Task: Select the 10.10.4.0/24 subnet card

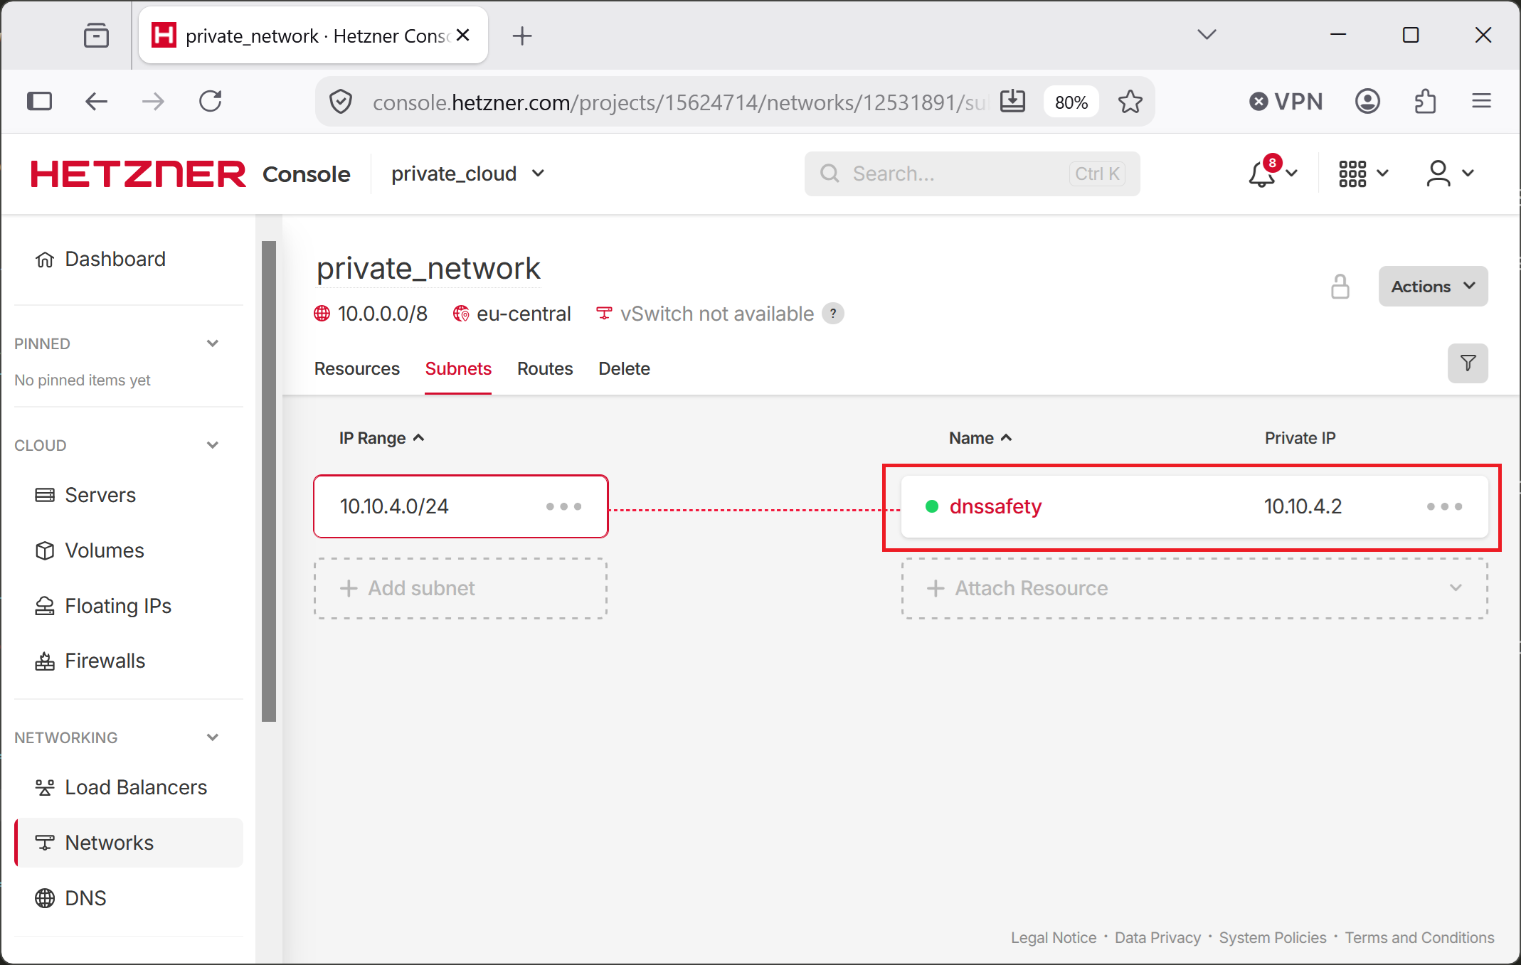Action: [x=461, y=506]
